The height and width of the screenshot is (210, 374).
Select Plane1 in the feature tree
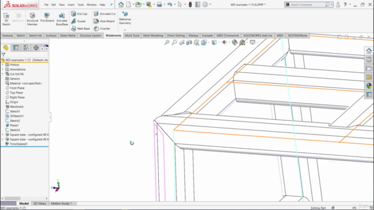(x=14, y=125)
